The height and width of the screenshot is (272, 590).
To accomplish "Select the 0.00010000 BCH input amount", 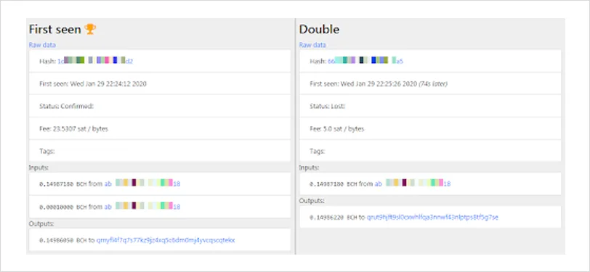I will (x=62, y=207).
